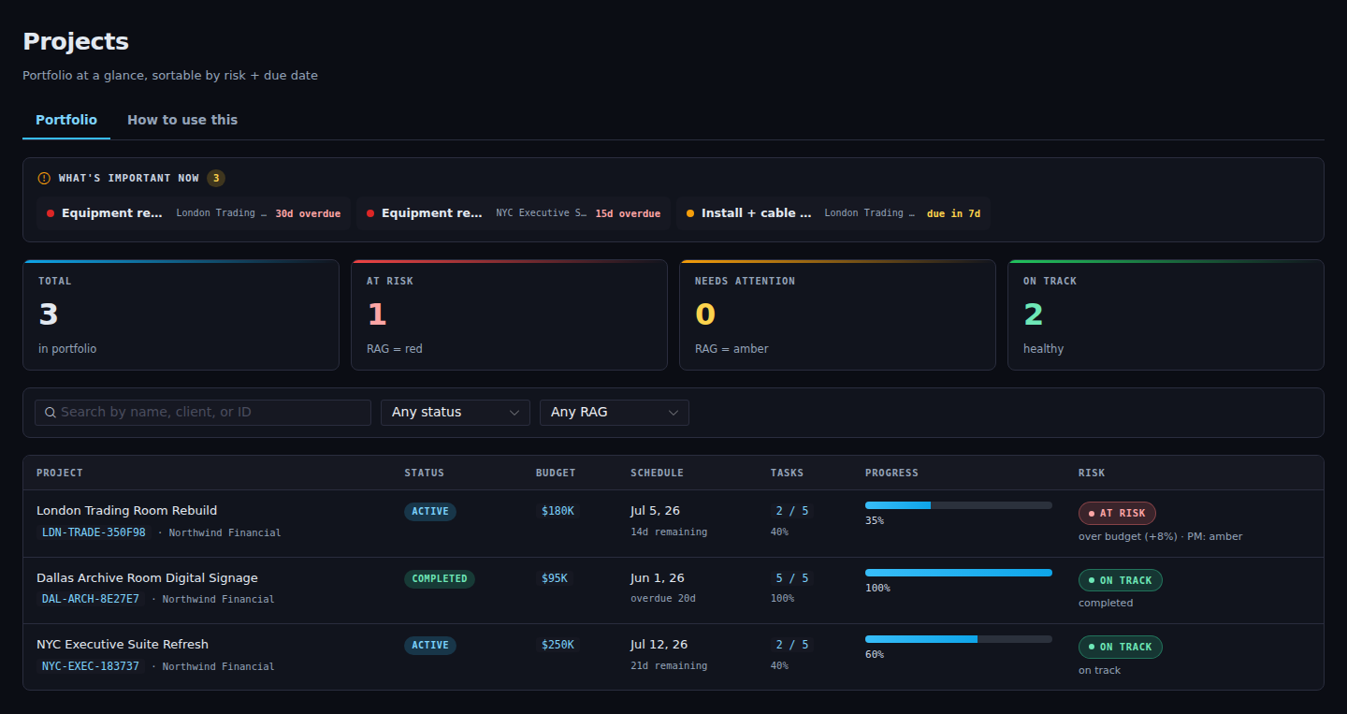
Task: Click ON TRACK badge on Dallas Archive row
Action: point(1121,580)
